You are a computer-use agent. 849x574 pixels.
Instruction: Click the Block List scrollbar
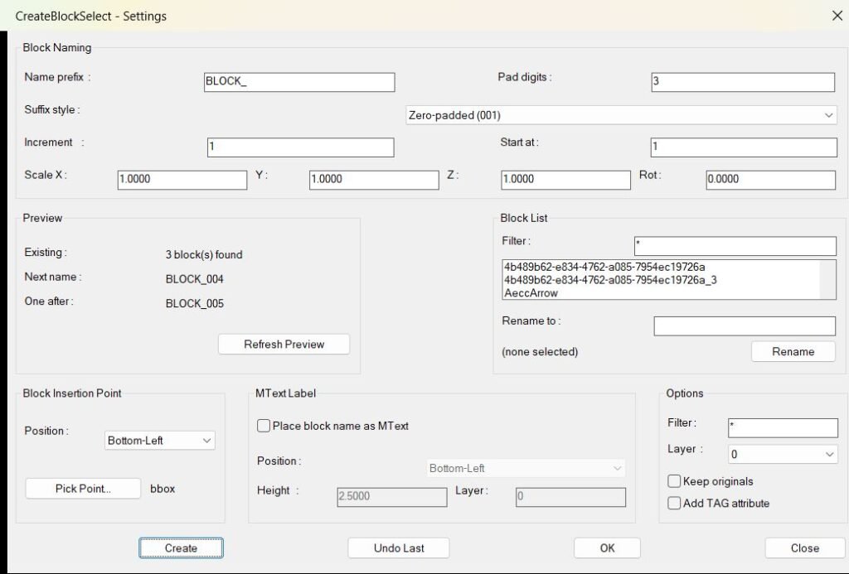tap(827, 279)
